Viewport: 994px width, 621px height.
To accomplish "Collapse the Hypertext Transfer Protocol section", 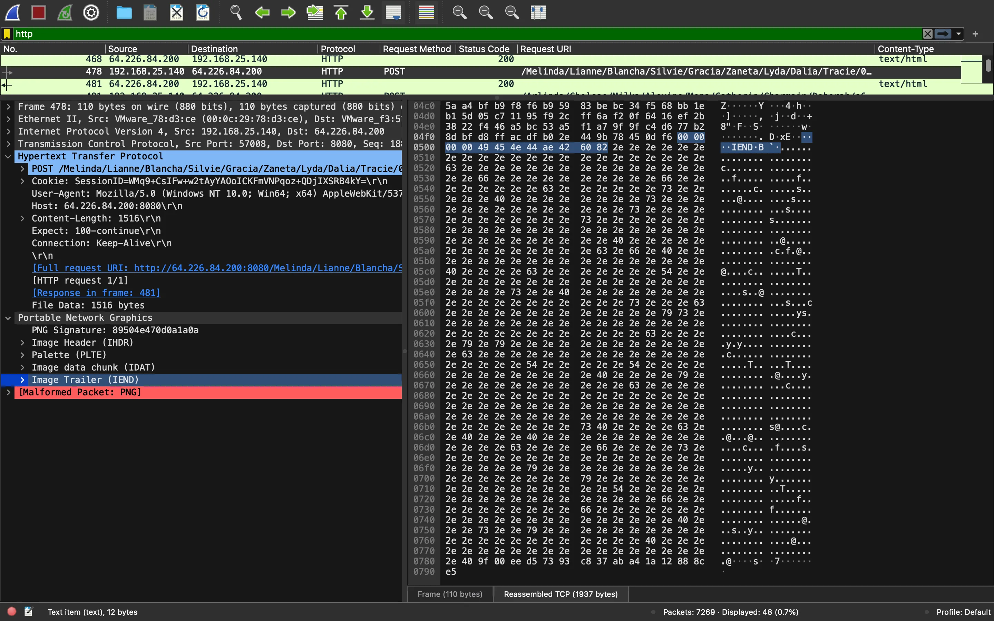I will (x=8, y=157).
